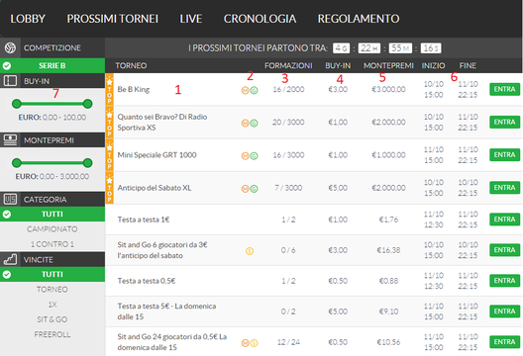Go to the Regolamento menu item
The width and height of the screenshot is (523, 356).
point(359,19)
